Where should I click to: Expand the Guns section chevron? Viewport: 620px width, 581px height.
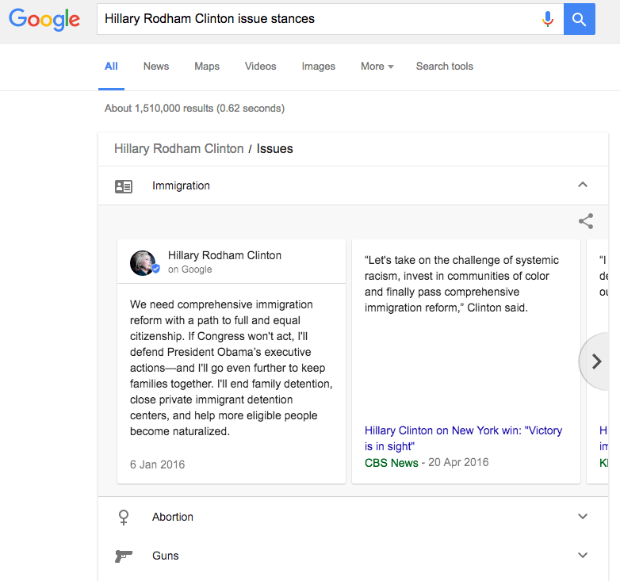tap(583, 555)
